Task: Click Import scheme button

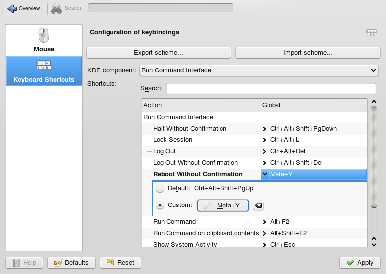Action: click(307, 53)
